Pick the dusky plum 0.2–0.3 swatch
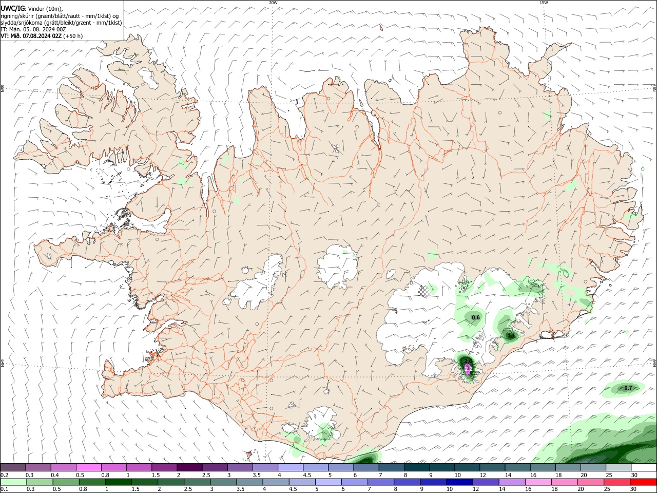Viewport: 657px width, 493px height. 13,467
